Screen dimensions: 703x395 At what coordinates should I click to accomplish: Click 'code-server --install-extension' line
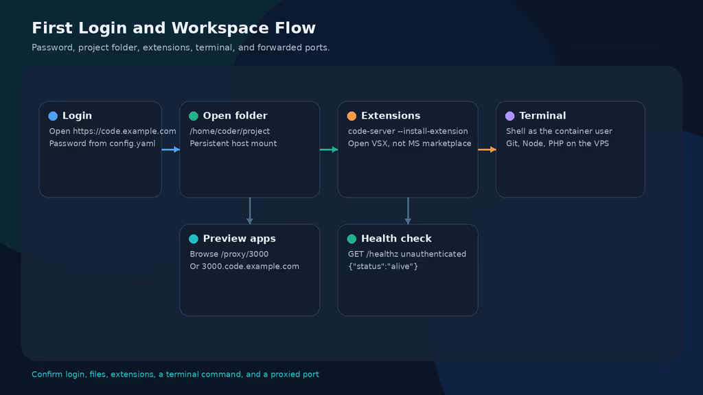click(408, 131)
